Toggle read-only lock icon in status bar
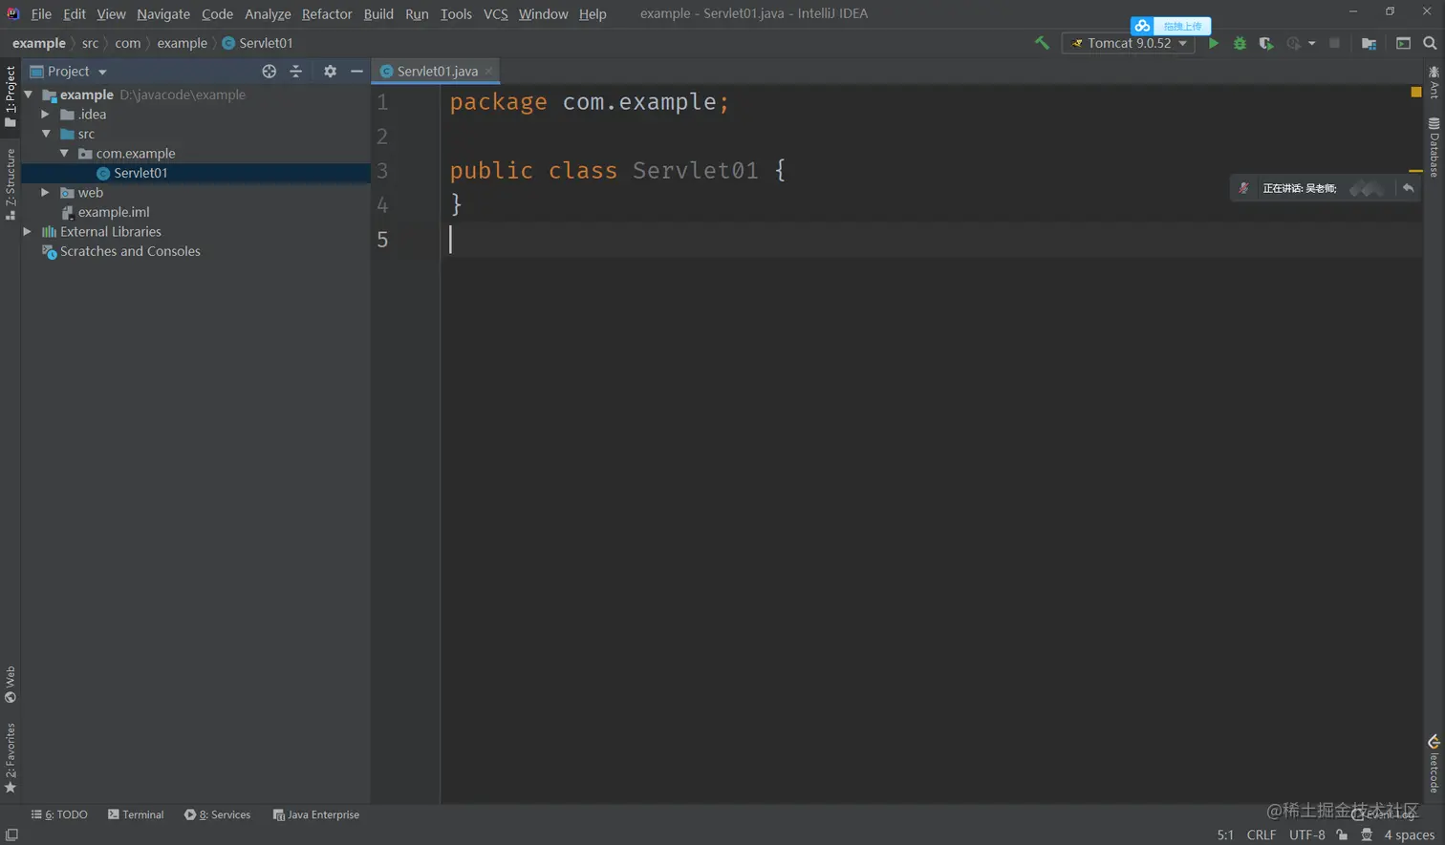 click(1343, 834)
